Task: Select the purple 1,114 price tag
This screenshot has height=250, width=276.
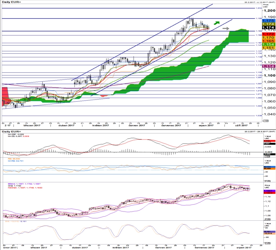Action: click(269, 66)
